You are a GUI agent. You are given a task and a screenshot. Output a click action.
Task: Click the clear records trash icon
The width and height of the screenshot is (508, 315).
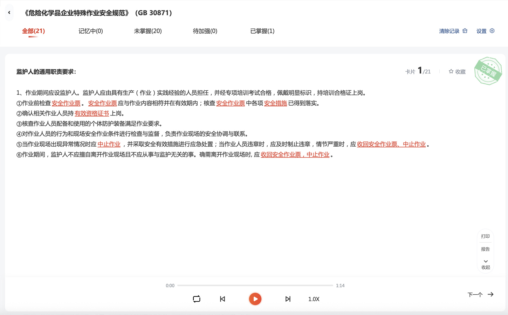(465, 31)
